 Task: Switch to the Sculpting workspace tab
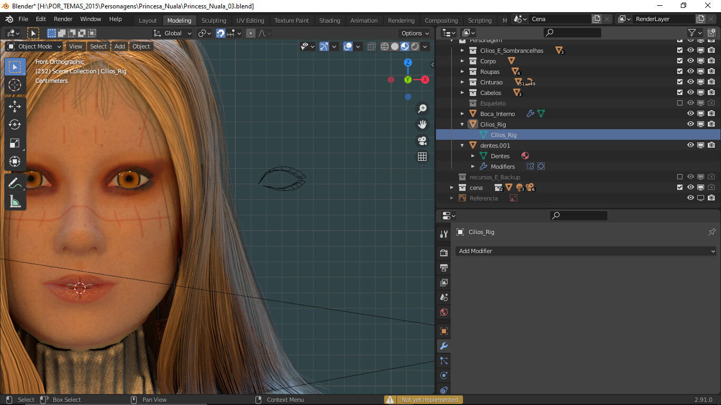click(x=214, y=21)
